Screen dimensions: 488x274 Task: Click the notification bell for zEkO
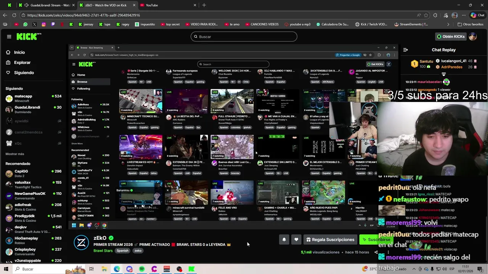coord(284,239)
